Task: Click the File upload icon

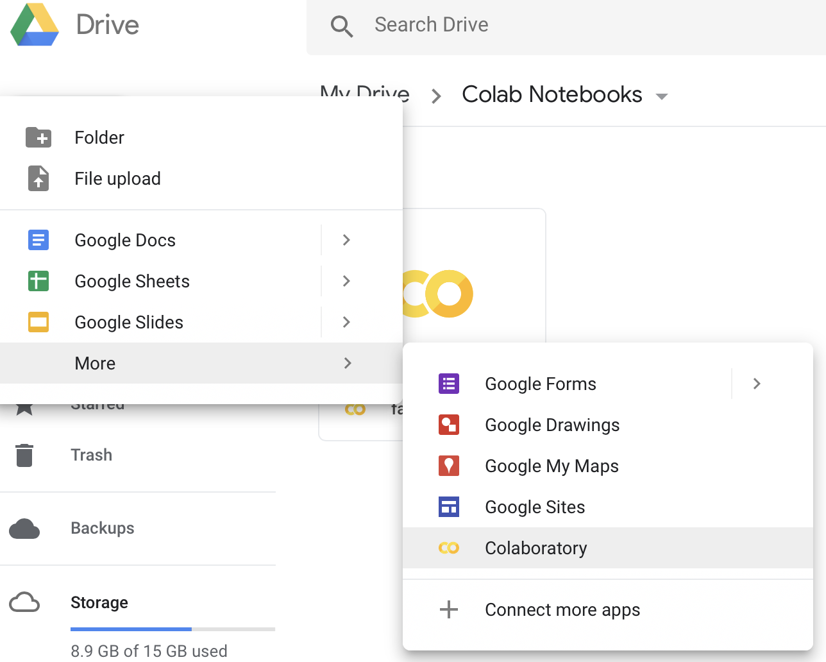Action: 38,178
